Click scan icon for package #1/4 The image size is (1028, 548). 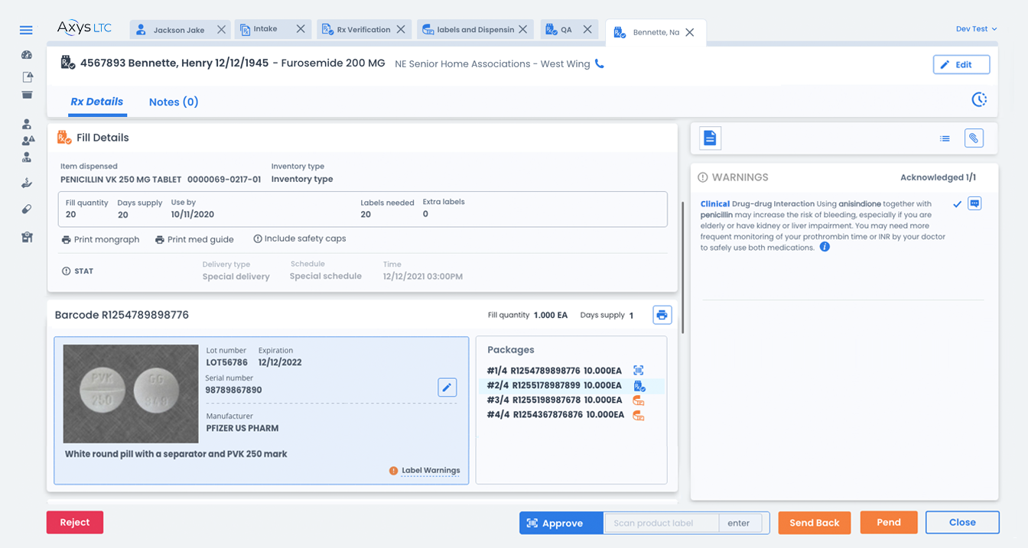639,371
